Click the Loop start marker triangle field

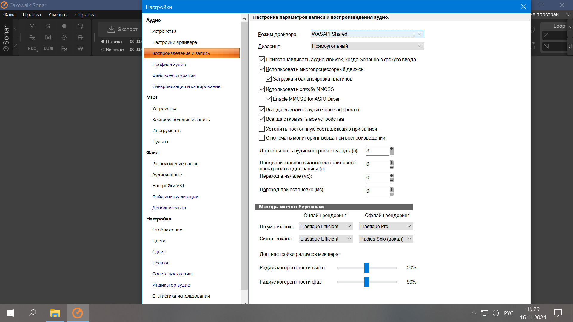click(554, 35)
